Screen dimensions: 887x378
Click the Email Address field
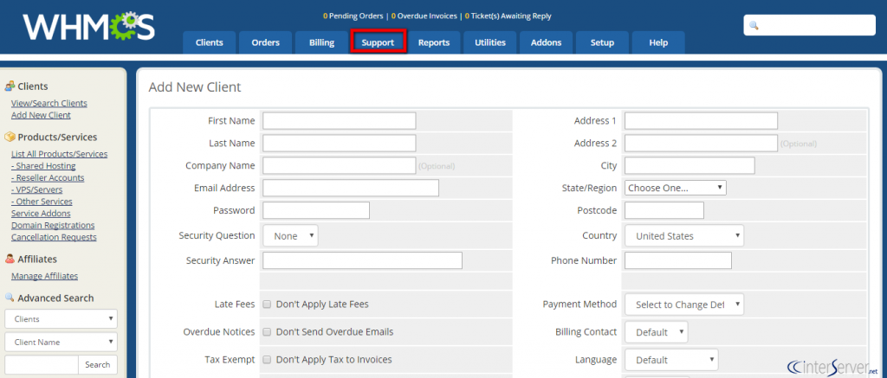coord(351,188)
